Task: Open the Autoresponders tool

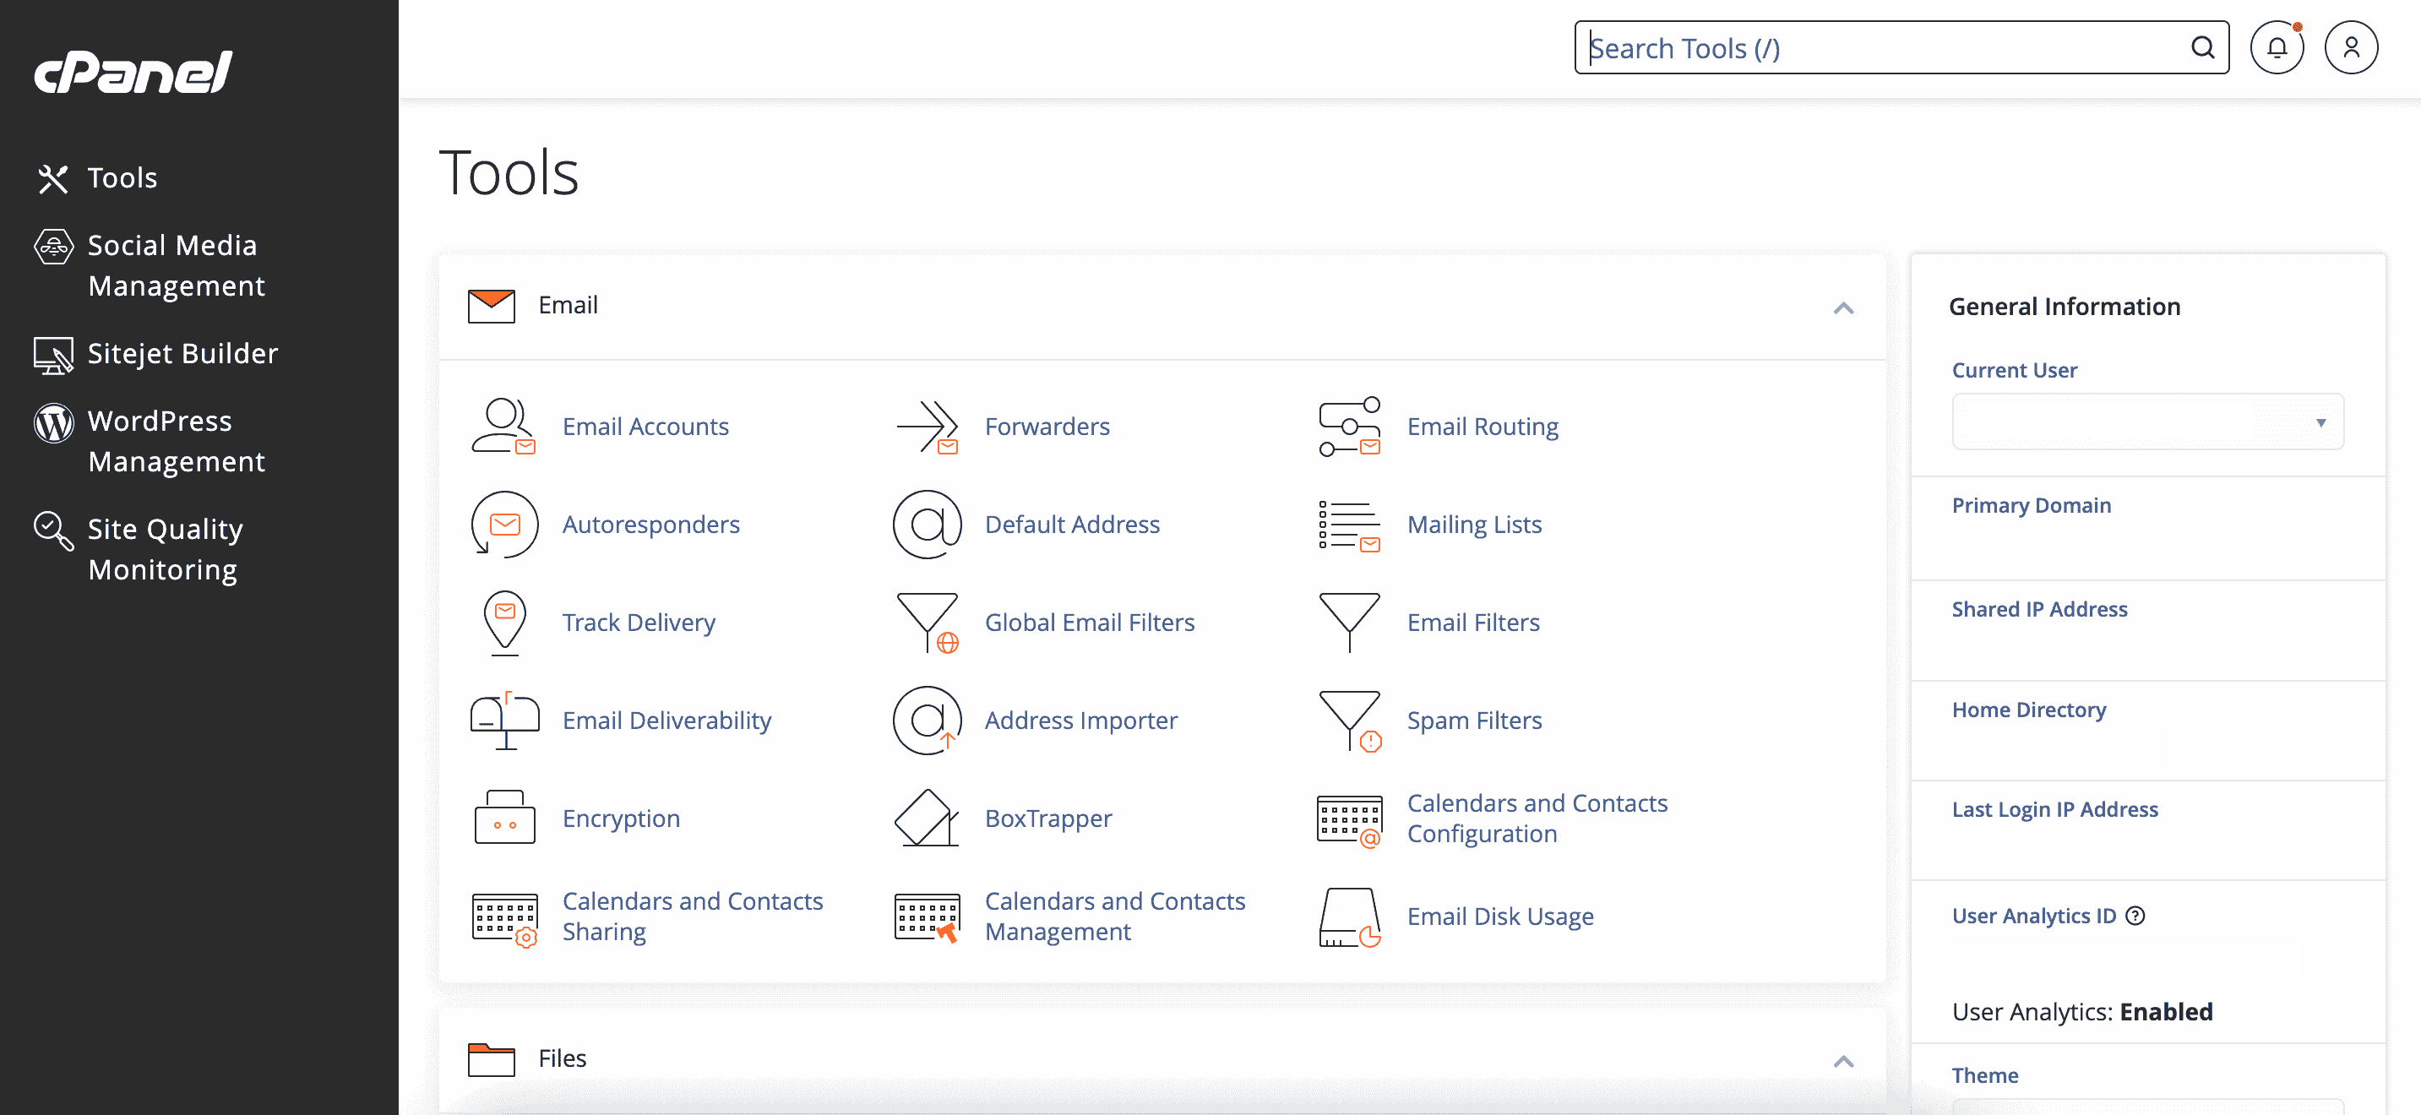Action: (650, 524)
